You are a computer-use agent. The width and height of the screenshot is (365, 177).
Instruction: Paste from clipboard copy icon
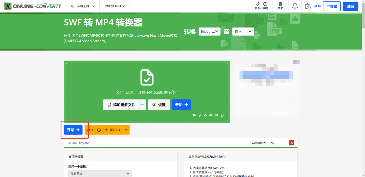pyautogui.click(x=222, y=115)
